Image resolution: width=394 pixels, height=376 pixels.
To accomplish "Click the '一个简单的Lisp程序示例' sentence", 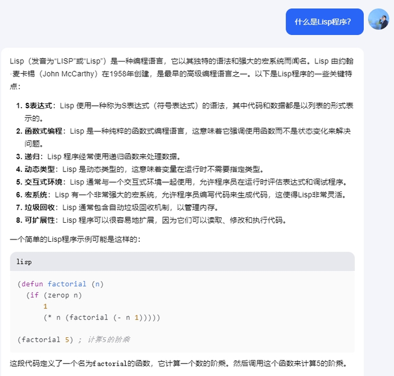I will click(75, 239).
